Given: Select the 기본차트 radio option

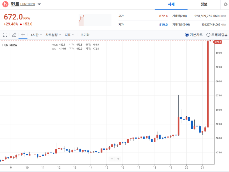Looking at the screenshot, I should point(187,35).
